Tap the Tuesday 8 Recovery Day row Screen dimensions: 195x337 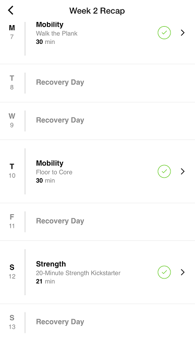pyautogui.click(x=97, y=83)
